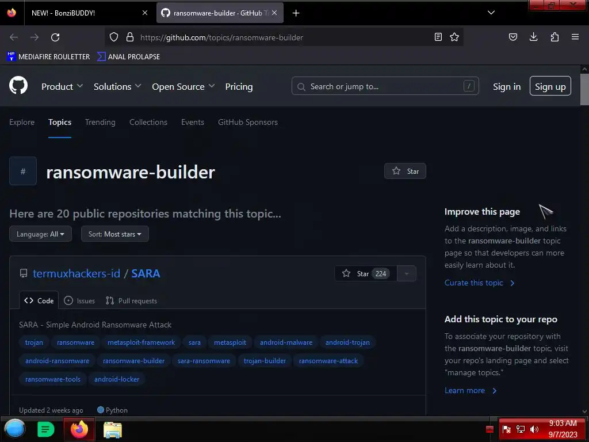Click the android-locker topic tag

117,379
